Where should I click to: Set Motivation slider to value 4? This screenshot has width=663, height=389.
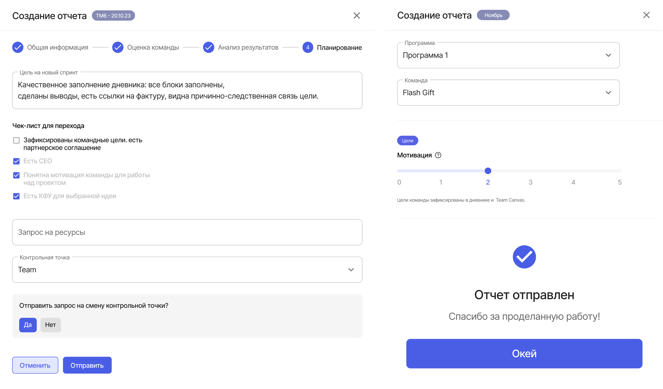573,171
